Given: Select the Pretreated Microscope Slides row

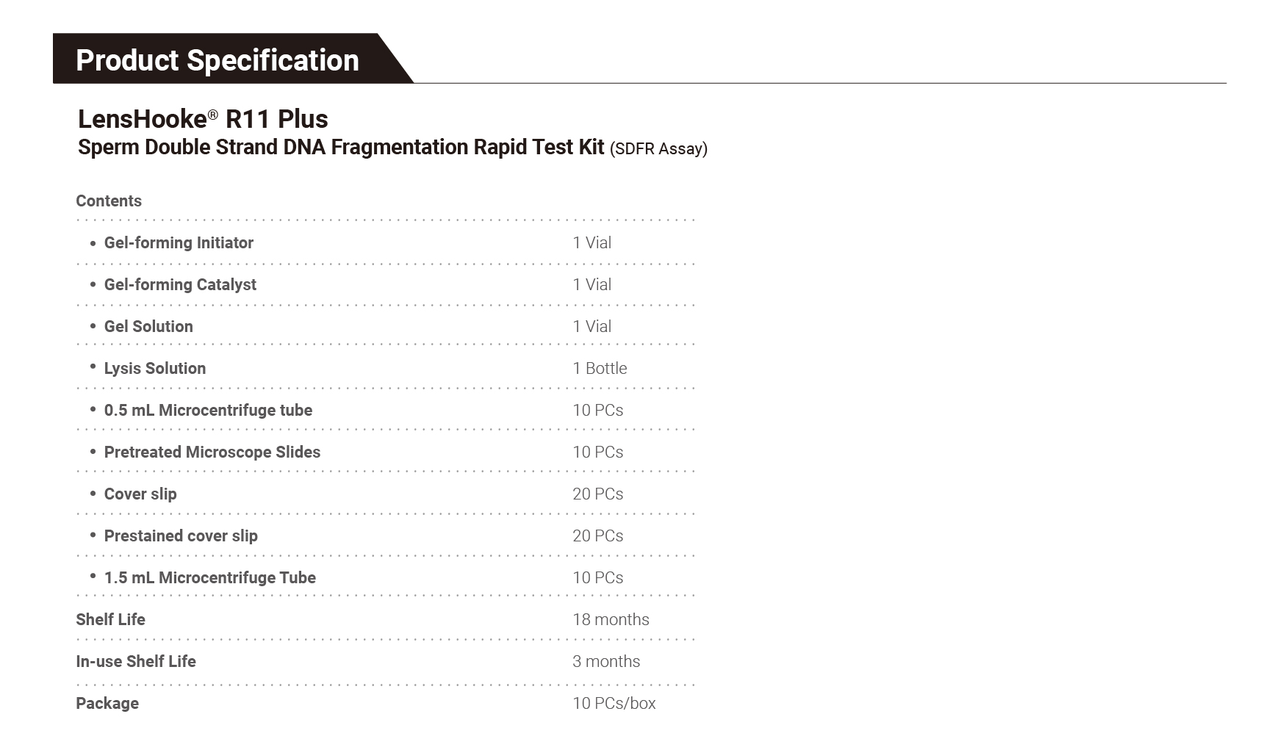Looking at the screenshot, I should 212,452.
